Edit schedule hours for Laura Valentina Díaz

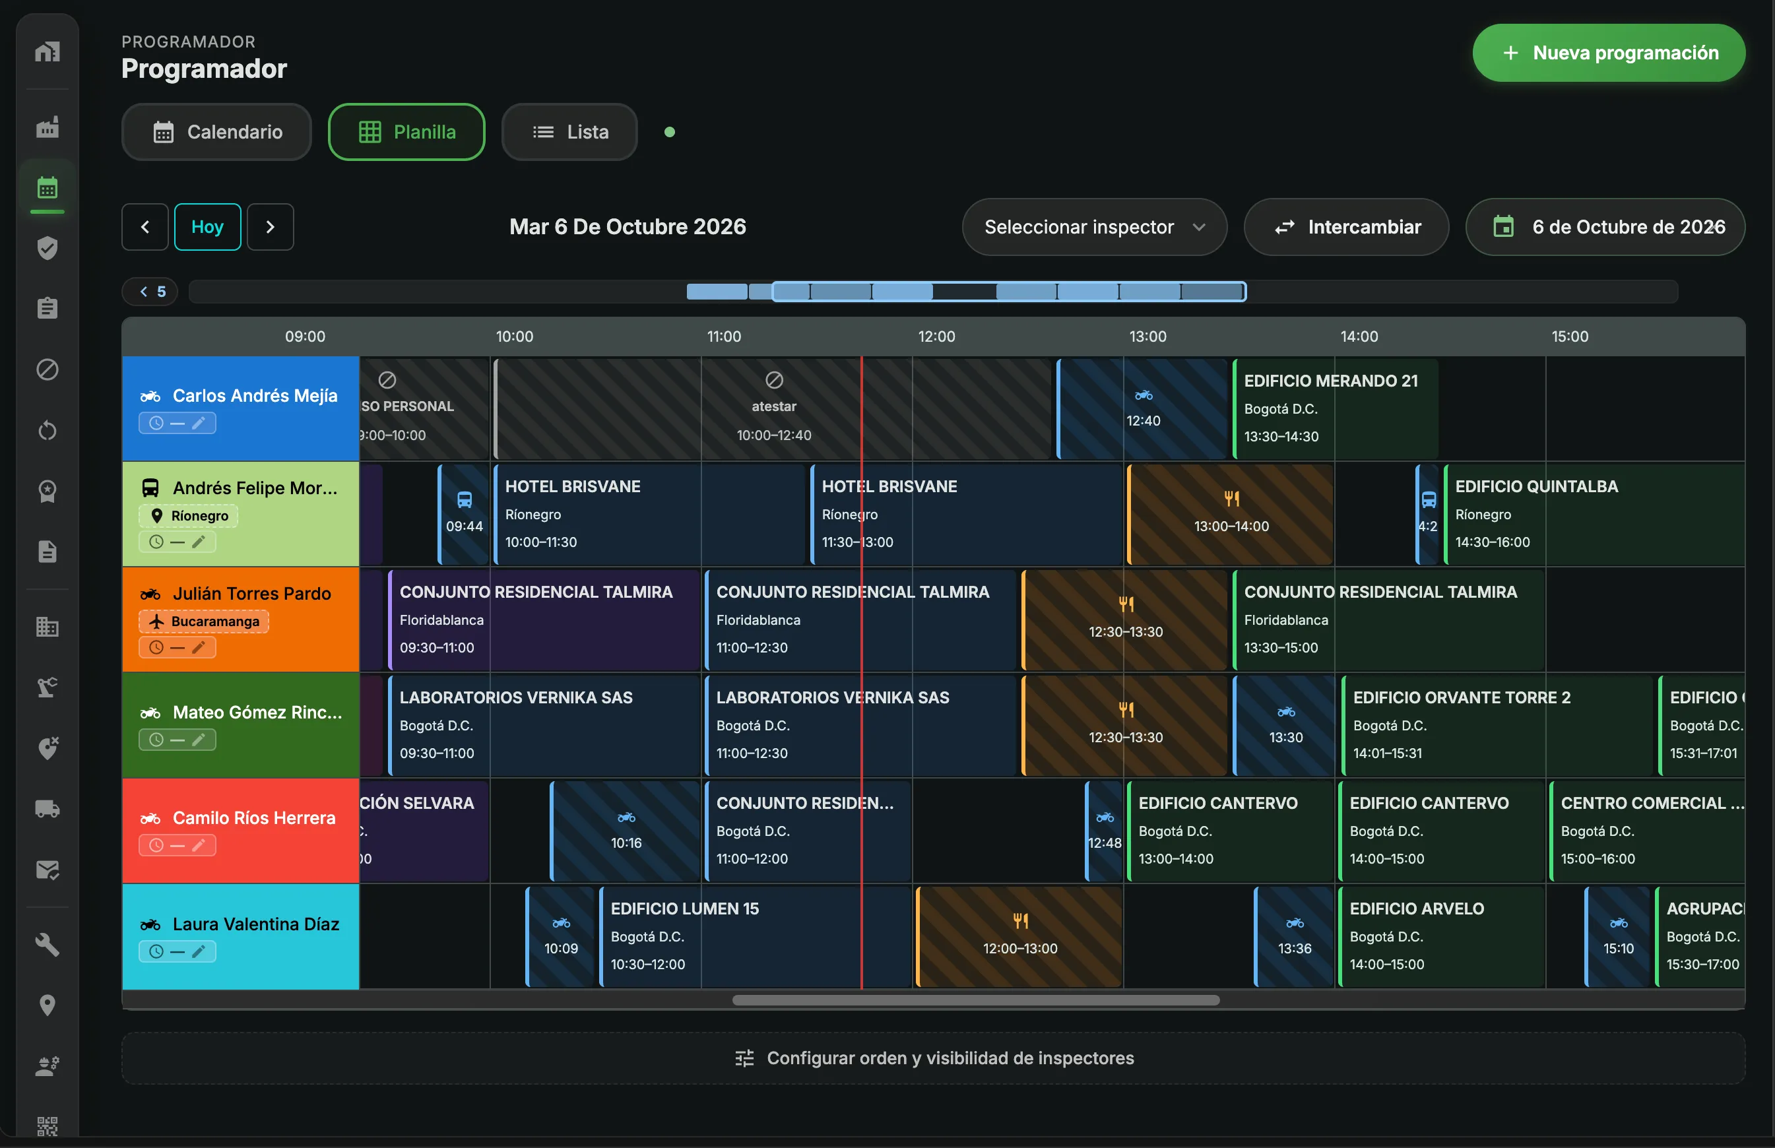177,951
